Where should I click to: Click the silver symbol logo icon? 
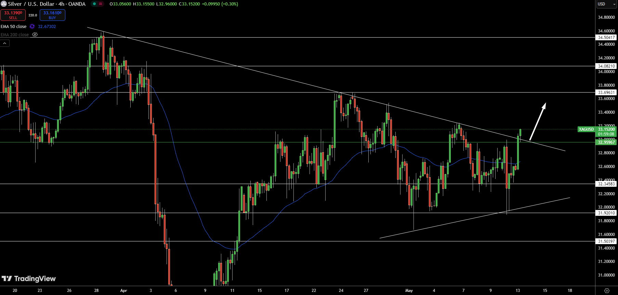[x=4, y=4]
